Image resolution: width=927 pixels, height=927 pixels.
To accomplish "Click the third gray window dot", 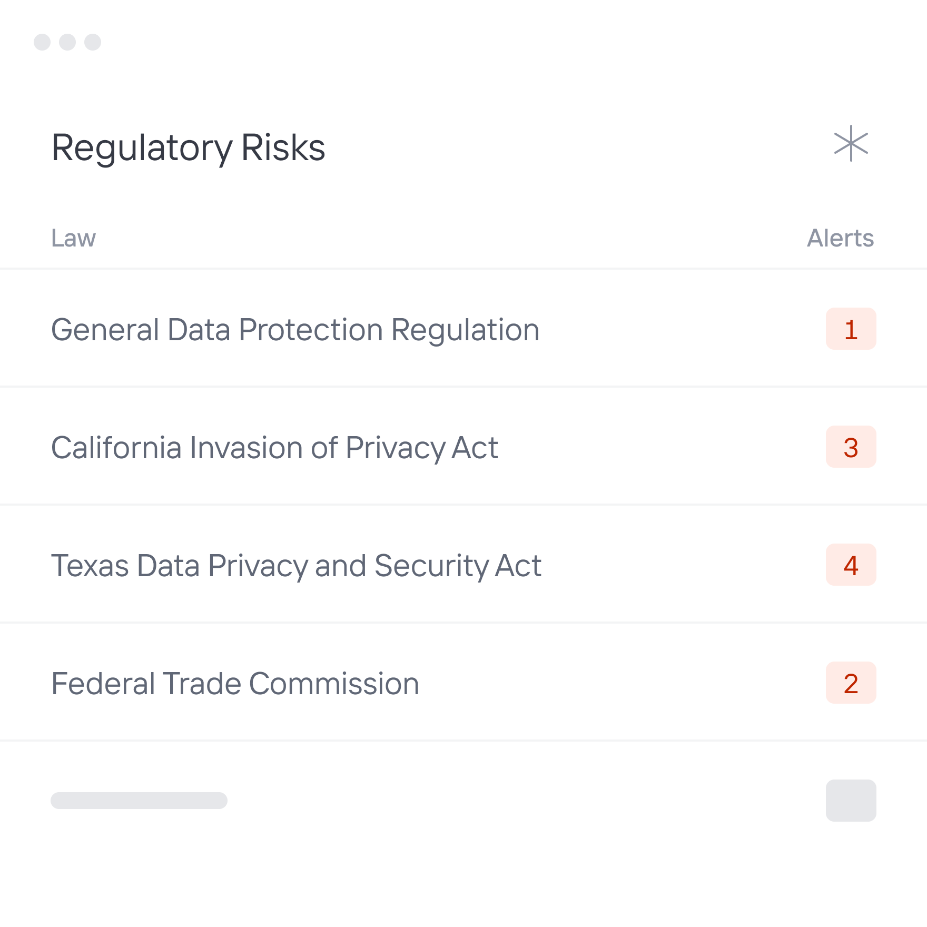I will coord(93,42).
